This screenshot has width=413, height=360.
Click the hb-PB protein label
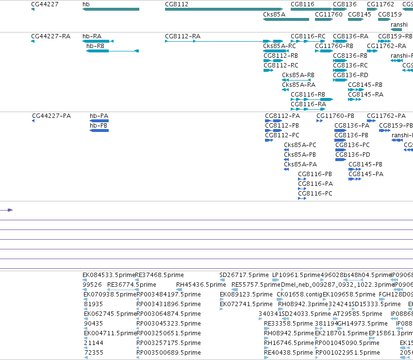click(x=99, y=126)
